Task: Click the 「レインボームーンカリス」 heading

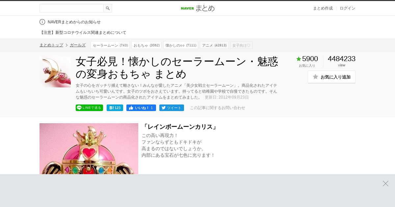Action: click(180, 127)
